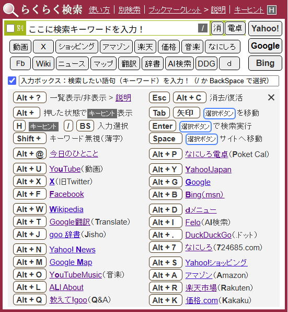This screenshot has width=288, height=312.
Task: Uncheck the help description checkbox
Action: click(x=12, y=81)
